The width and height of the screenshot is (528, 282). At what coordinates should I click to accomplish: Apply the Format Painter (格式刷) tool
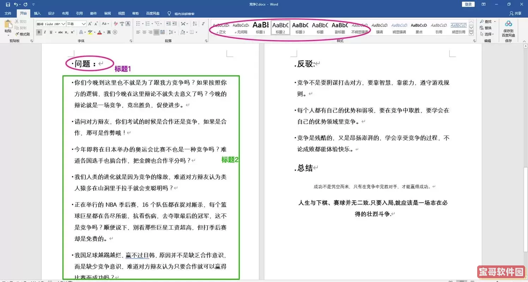pyautogui.click(x=23, y=34)
